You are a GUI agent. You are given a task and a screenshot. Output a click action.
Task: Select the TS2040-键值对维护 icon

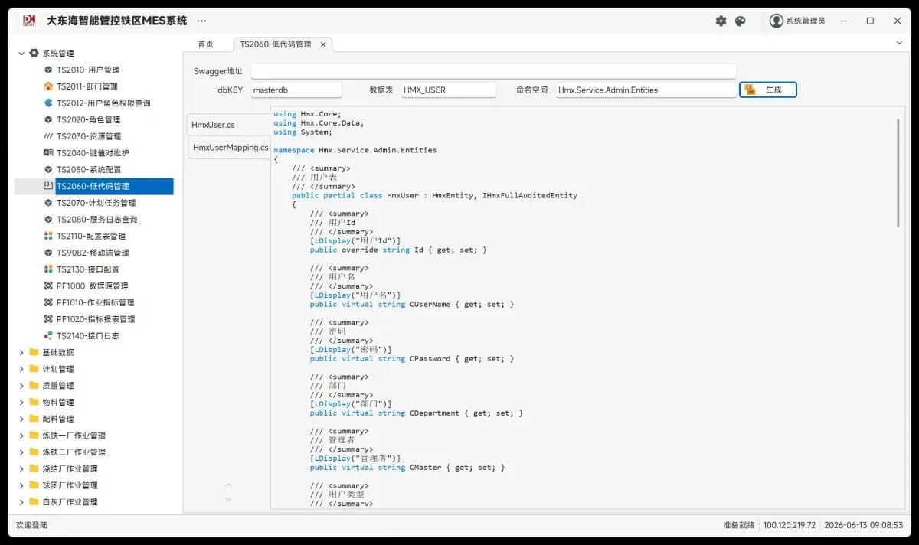48,153
